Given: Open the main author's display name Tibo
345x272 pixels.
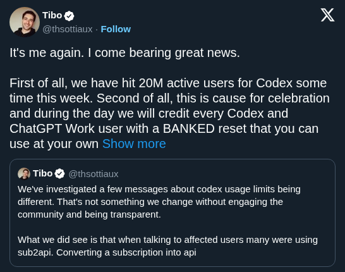Looking at the screenshot, I should [52, 15].
